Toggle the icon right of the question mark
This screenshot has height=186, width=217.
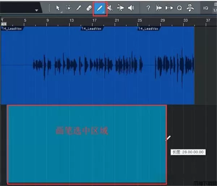pyautogui.click(x=158, y=8)
